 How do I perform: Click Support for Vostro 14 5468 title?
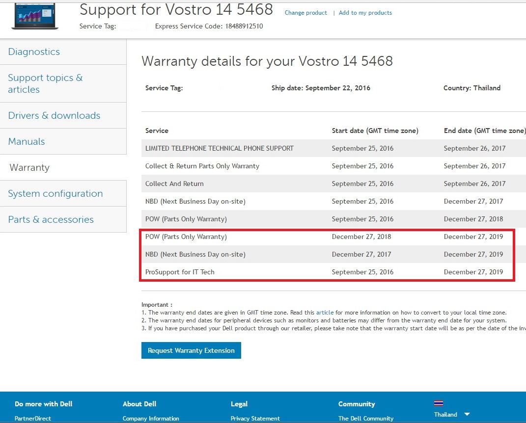pos(176,10)
